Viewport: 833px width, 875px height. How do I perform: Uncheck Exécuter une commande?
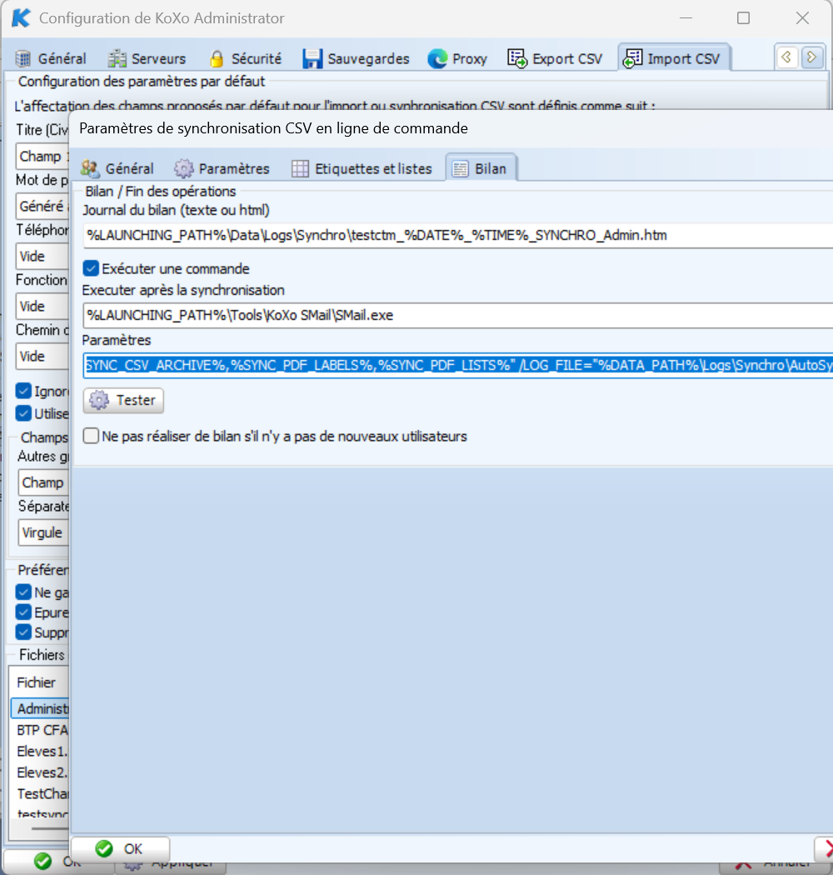click(91, 268)
